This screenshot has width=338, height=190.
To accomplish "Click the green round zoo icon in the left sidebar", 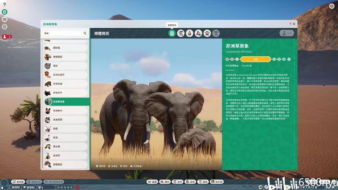I will (5, 12).
